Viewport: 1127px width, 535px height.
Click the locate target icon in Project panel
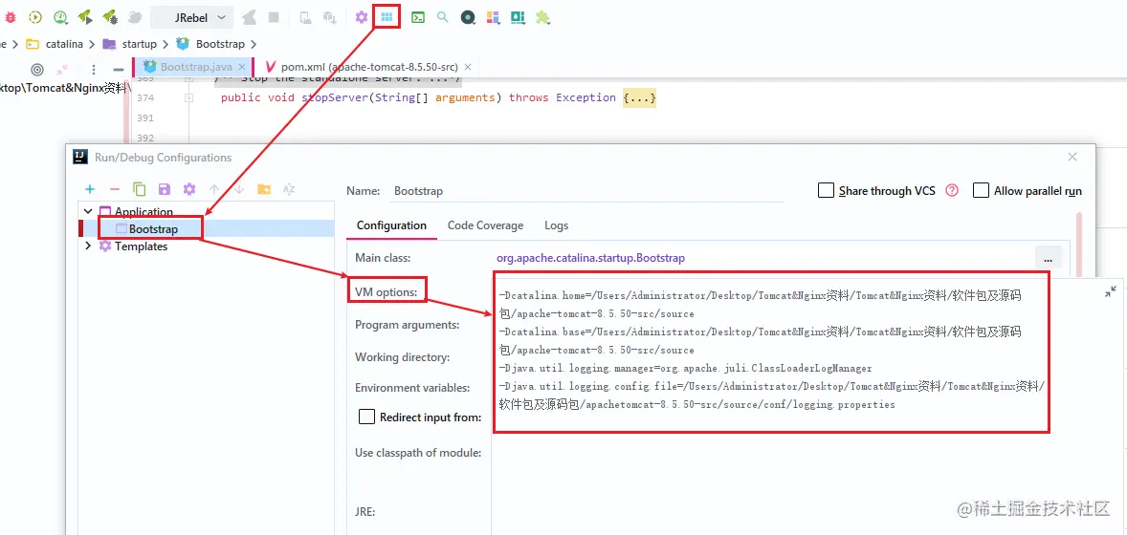click(x=38, y=70)
